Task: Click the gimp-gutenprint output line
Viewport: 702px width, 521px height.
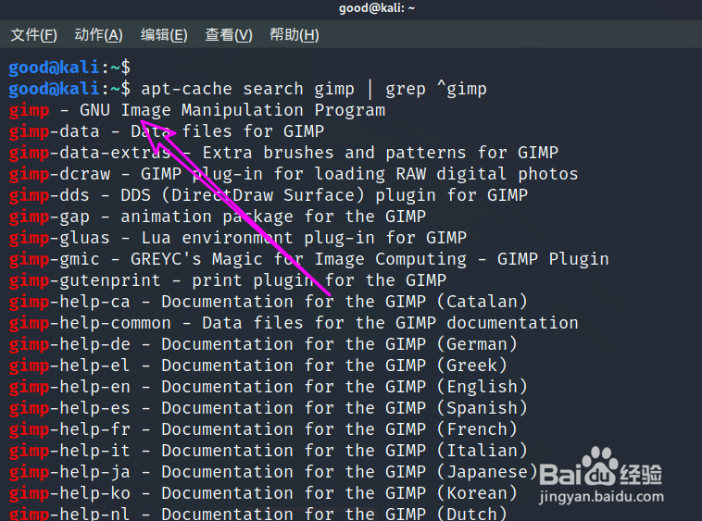Action: pyautogui.click(x=228, y=280)
